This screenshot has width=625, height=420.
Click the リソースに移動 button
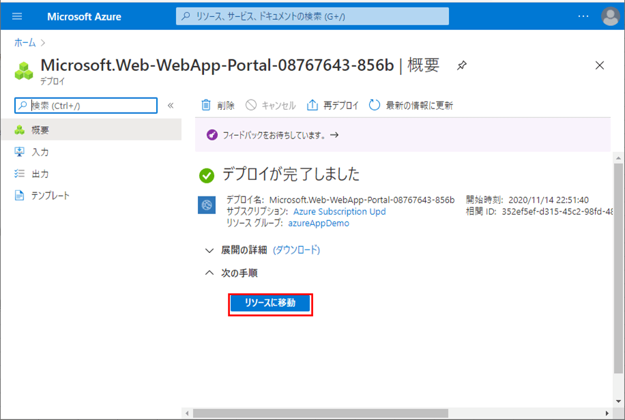(x=270, y=303)
